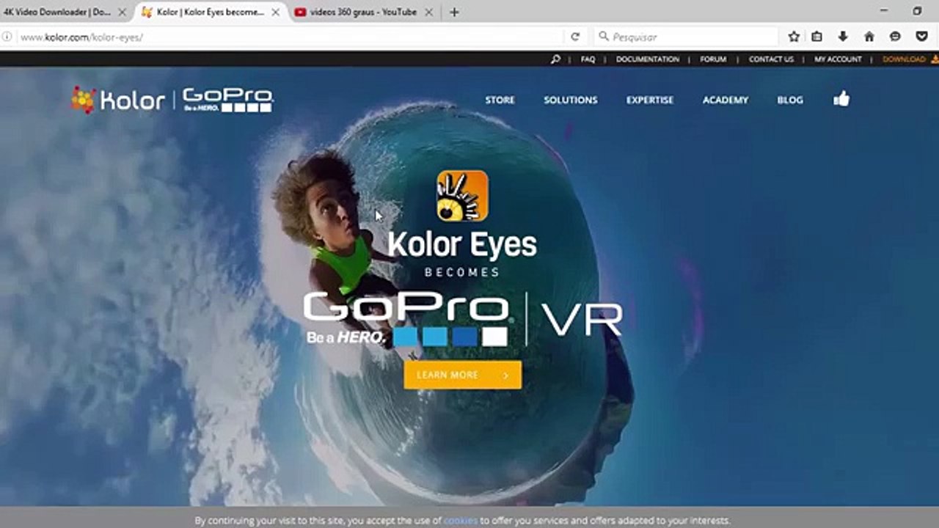Open the chat bubble toolbar icon
The width and height of the screenshot is (939, 528).
pos(895,37)
